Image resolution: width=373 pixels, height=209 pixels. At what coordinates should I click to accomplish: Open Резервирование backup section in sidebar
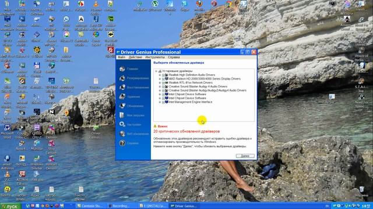click(x=134, y=78)
